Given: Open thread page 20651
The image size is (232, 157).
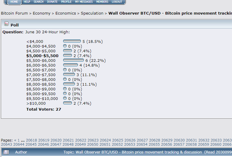Looking at the screenshot, I should (x=105, y=144).
